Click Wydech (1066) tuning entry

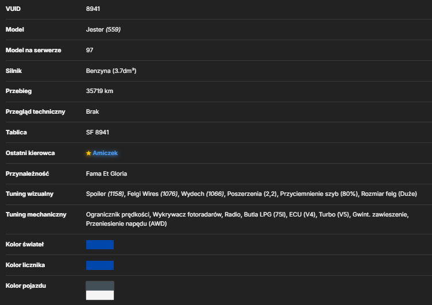[x=203, y=194]
